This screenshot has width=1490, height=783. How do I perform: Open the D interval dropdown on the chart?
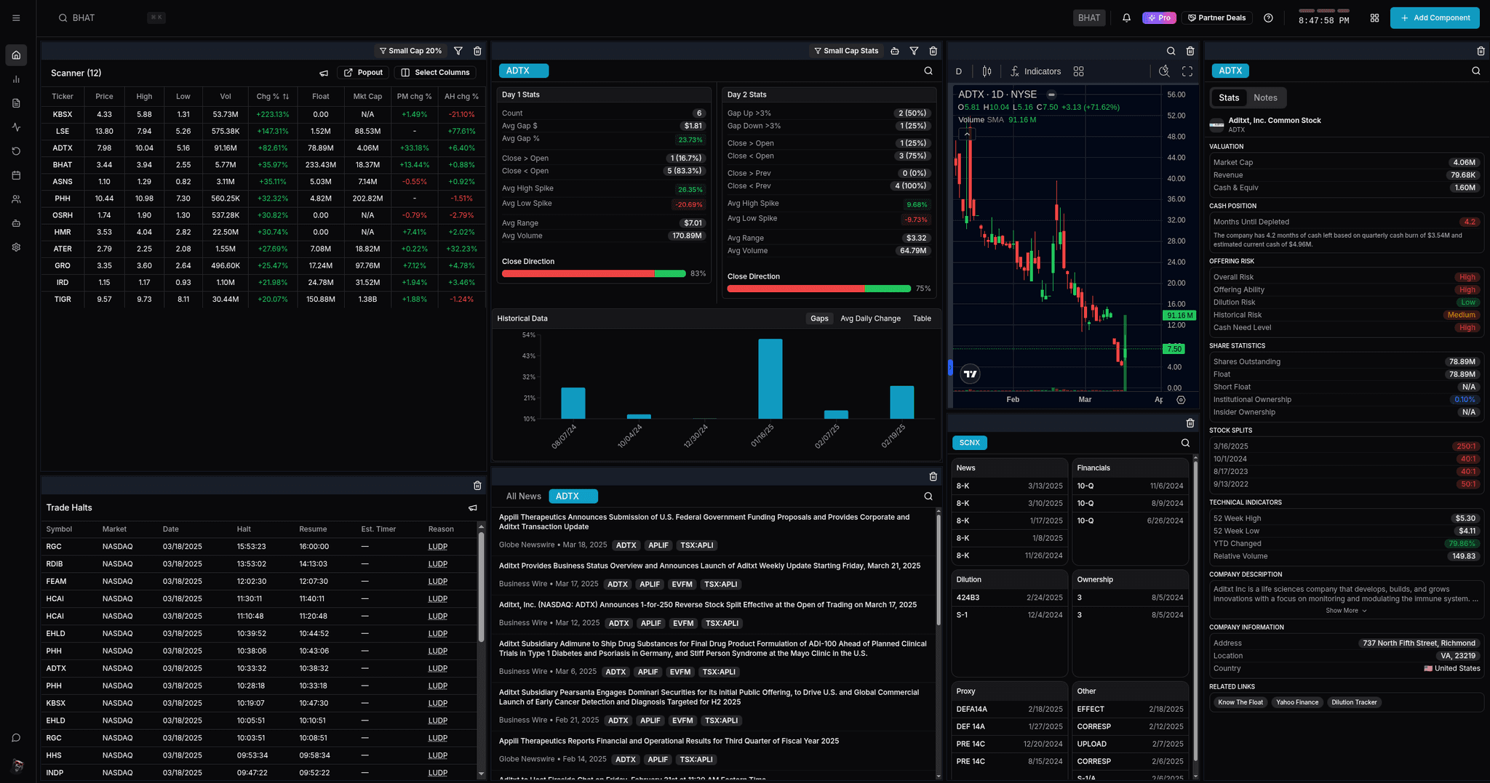pyautogui.click(x=959, y=71)
